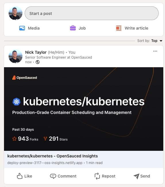Click the kubernetes/kubernetes preview image
The image size is (165, 187).
coord(84,109)
